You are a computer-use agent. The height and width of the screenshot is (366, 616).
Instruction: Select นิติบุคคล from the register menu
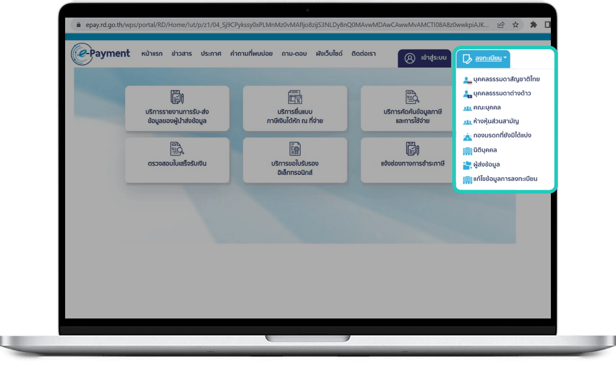[x=485, y=150]
